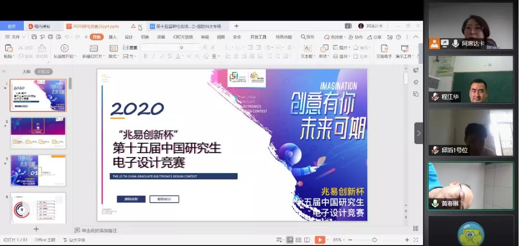The width and height of the screenshot is (519, 246).
Task: Expand the Section (节) dropdown
Action: [x=129, y=57]
